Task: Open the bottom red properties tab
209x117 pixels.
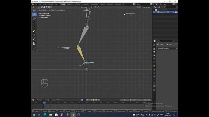Action: [154, 90]
